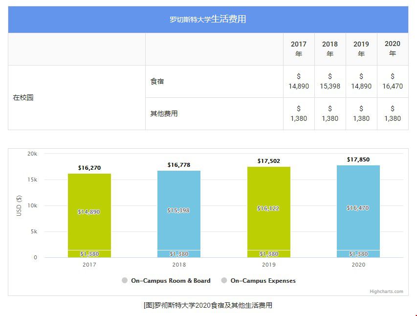
Task: Select the 食宿 cell $14,890 under 2019年
Action: click(x=361, y=82)
